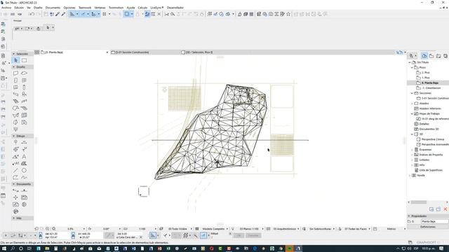Viewport: 449px width, 252px height.
Task: Click Fit in Window zoom icon
Action: [x=53, y=229]
